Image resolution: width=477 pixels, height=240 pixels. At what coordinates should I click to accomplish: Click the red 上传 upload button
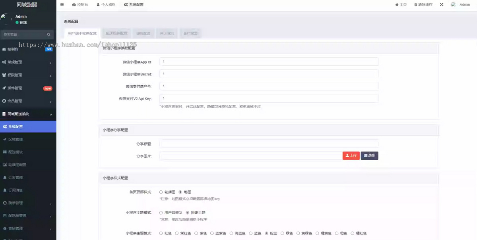[351, 156]
